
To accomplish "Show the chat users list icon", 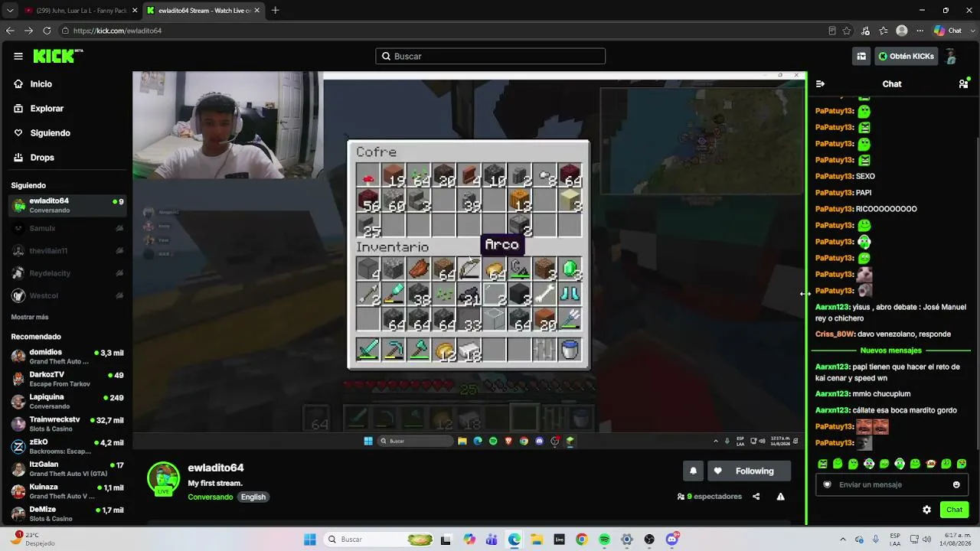I will (964, 83).
